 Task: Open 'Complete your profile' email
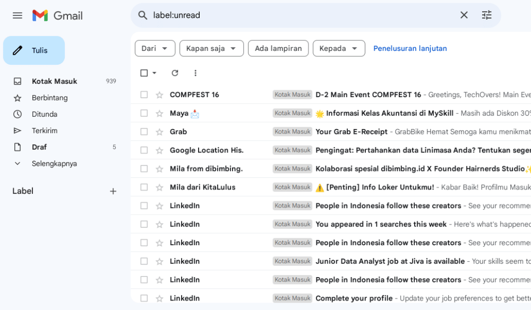pos(354,298)
